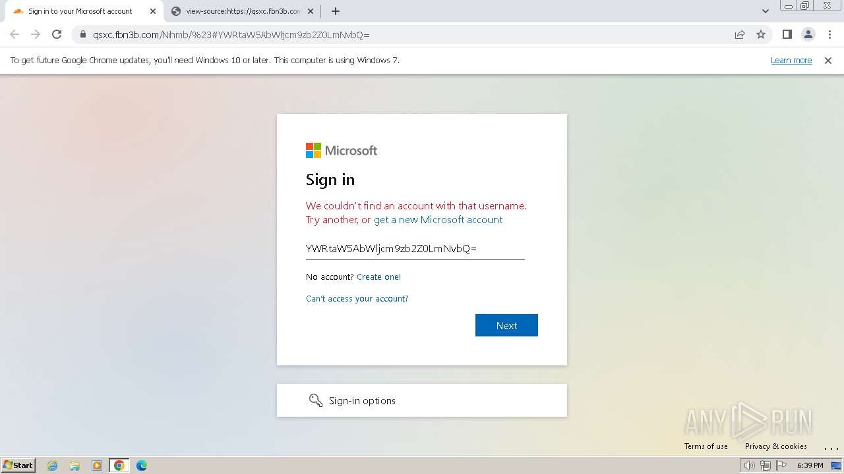Open the Create one! link
The image size is (844, 474).
[x=378, y=277]
